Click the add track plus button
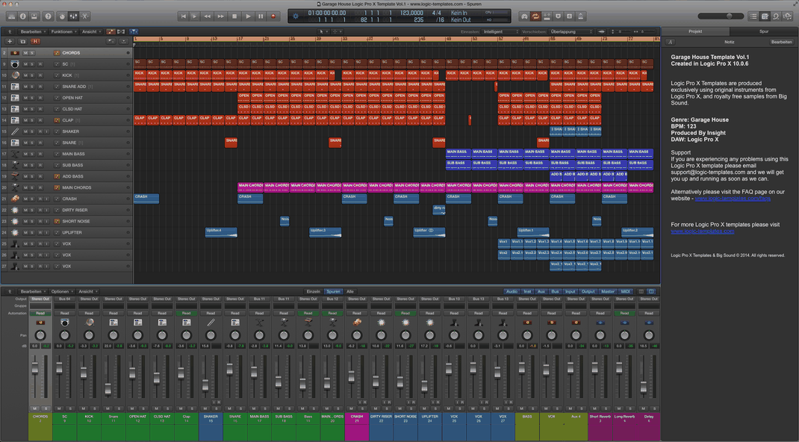The height and width of the screenshot is (442, 799). [9, 41]
